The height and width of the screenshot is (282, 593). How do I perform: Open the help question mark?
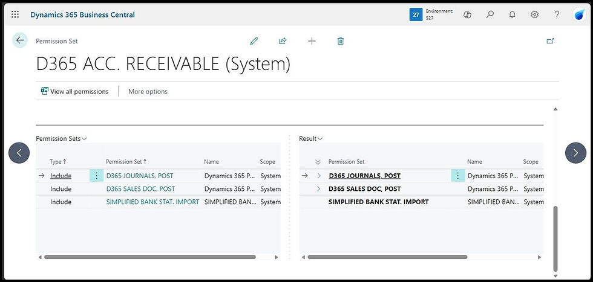[557, 14]
